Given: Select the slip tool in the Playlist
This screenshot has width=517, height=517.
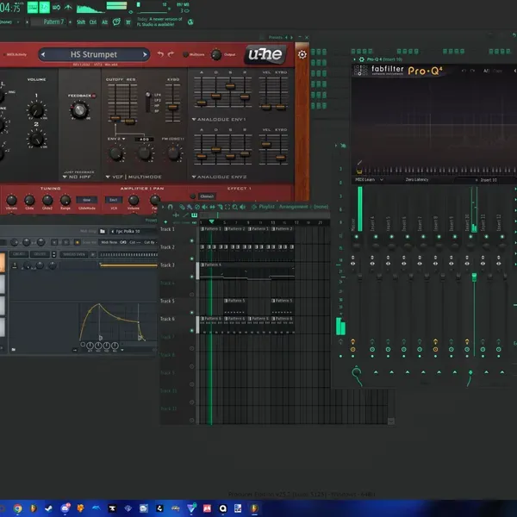Looking at the screenshot, I should tap(212, 207).
